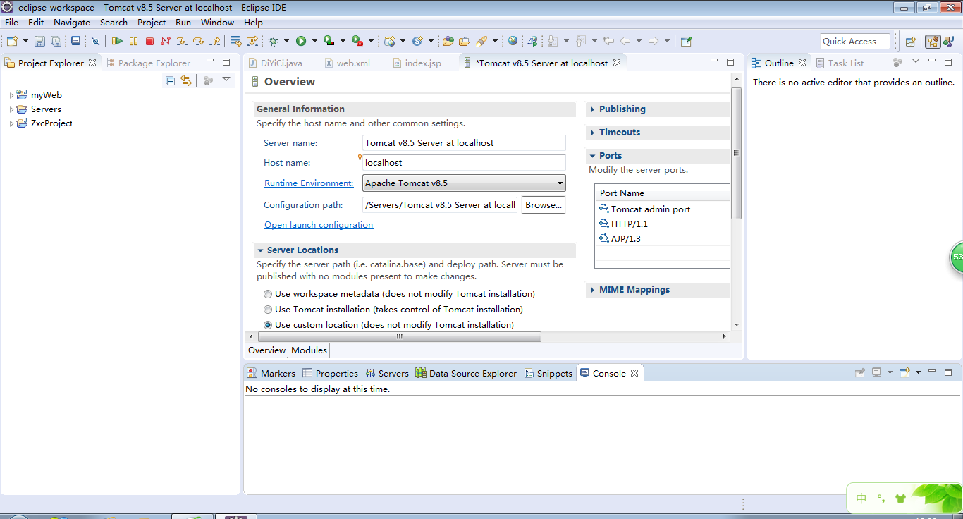
Task: Expand the myWeb project tree node
Action: pyautogui.click(x=11, y=95)
